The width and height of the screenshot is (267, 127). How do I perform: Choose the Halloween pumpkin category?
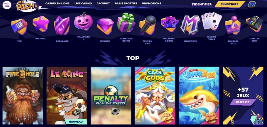pyautogui.click(x=83, y=21)
